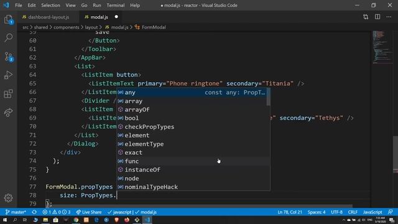The height and width of the screenshot is (224, 398).
Task: Open the Source Control view
Action: (x=9, y=57)
